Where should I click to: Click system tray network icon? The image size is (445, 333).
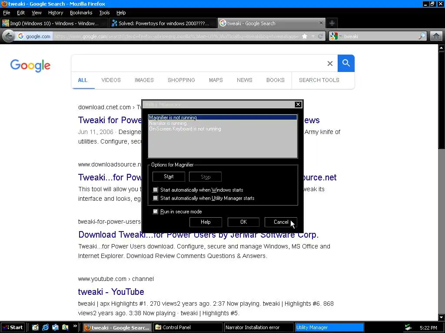coord(408,327)
